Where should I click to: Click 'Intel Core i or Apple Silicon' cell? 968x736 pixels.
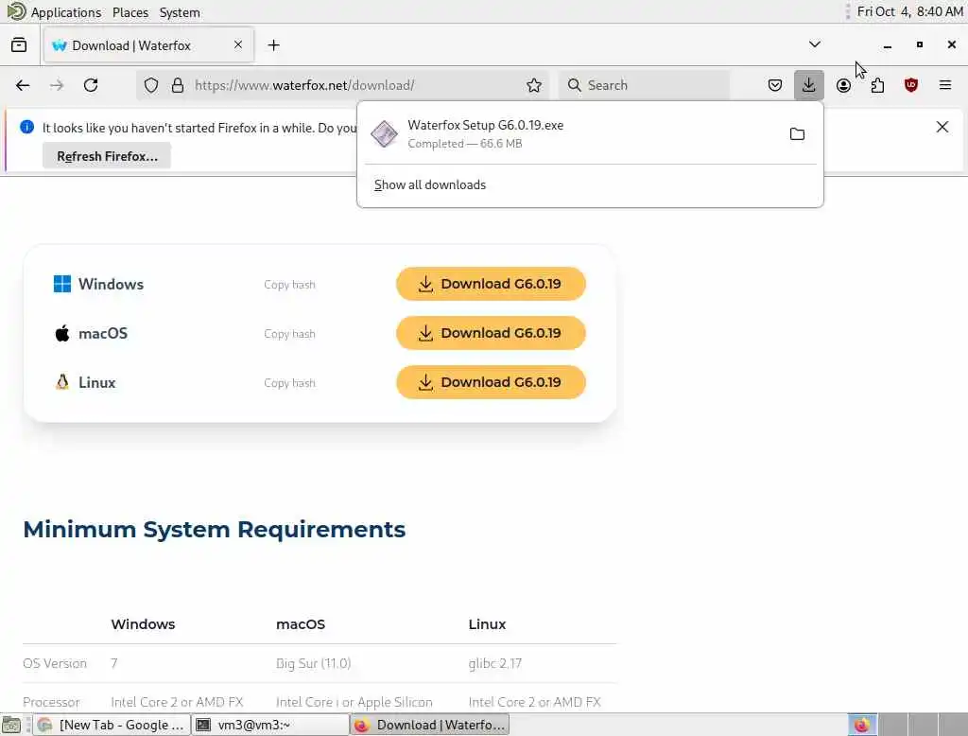(x=354, y=702)
